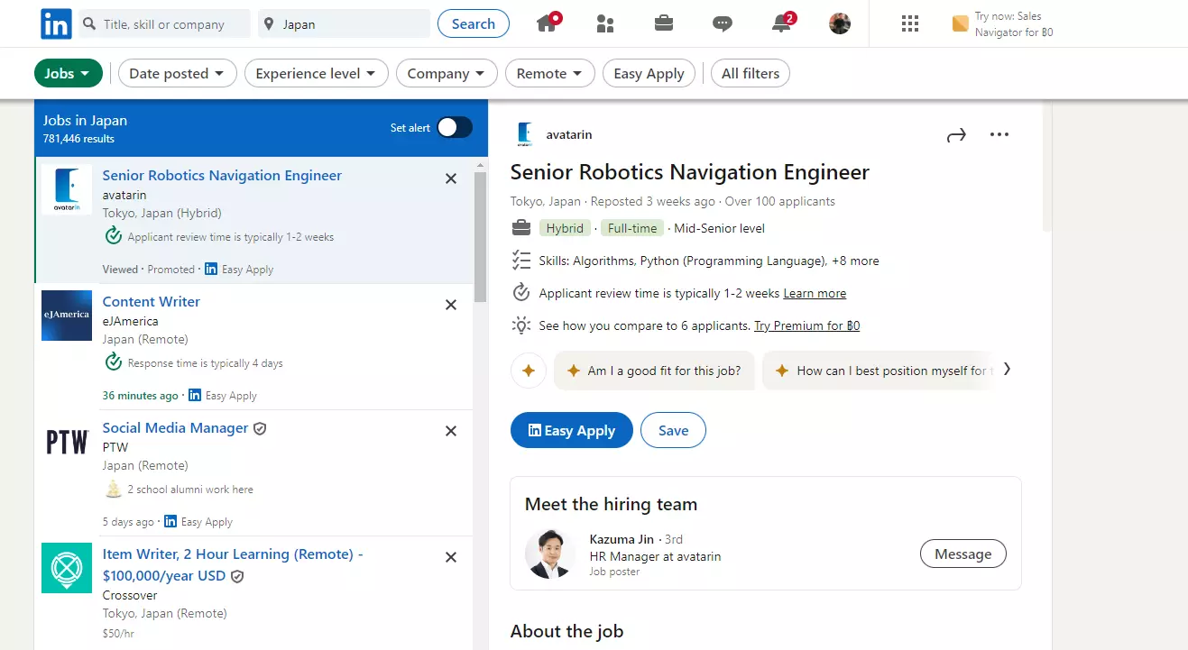Open the three-dot more options menu
Image resolution: width=1188 pixels, height=650 pixels.
coord(999,135)
